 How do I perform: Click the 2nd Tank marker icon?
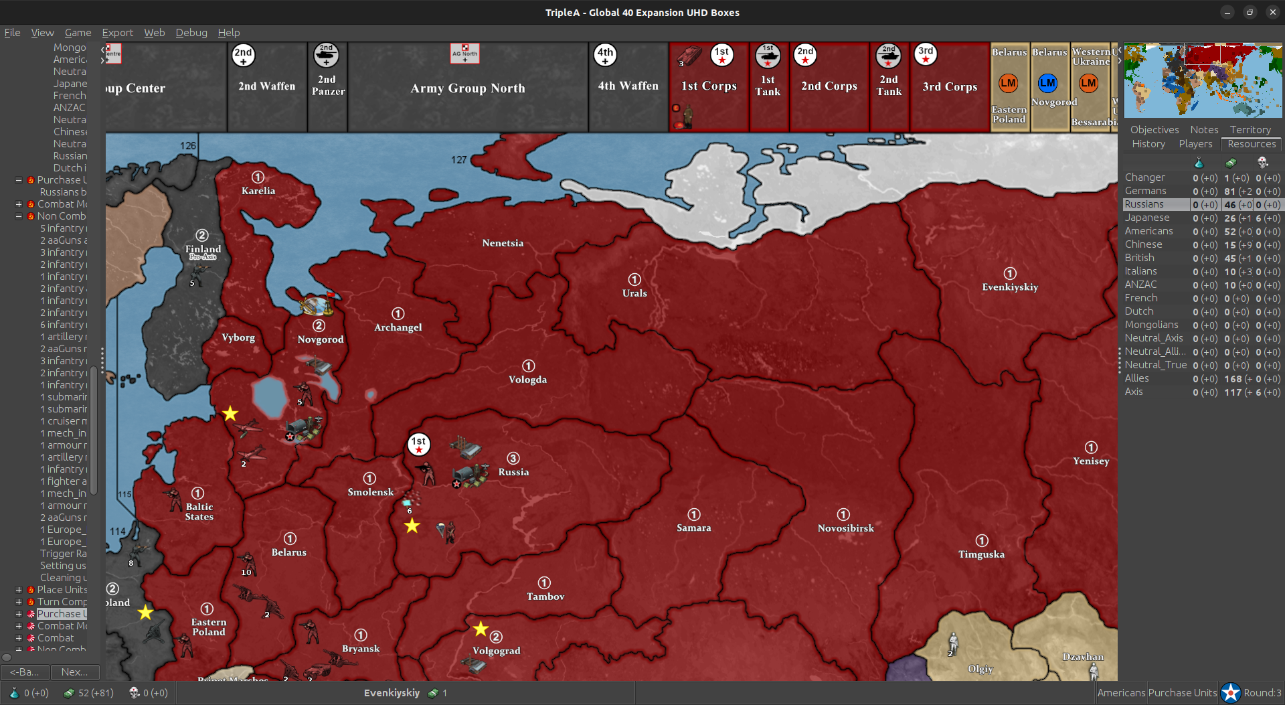click(x=888, y=55)
